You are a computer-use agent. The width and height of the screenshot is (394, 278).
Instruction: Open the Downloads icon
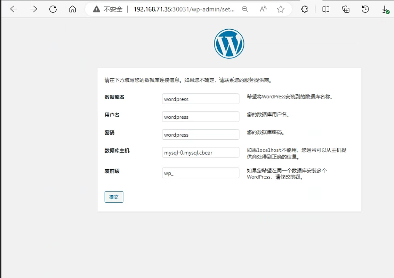[x=385, y=10]
